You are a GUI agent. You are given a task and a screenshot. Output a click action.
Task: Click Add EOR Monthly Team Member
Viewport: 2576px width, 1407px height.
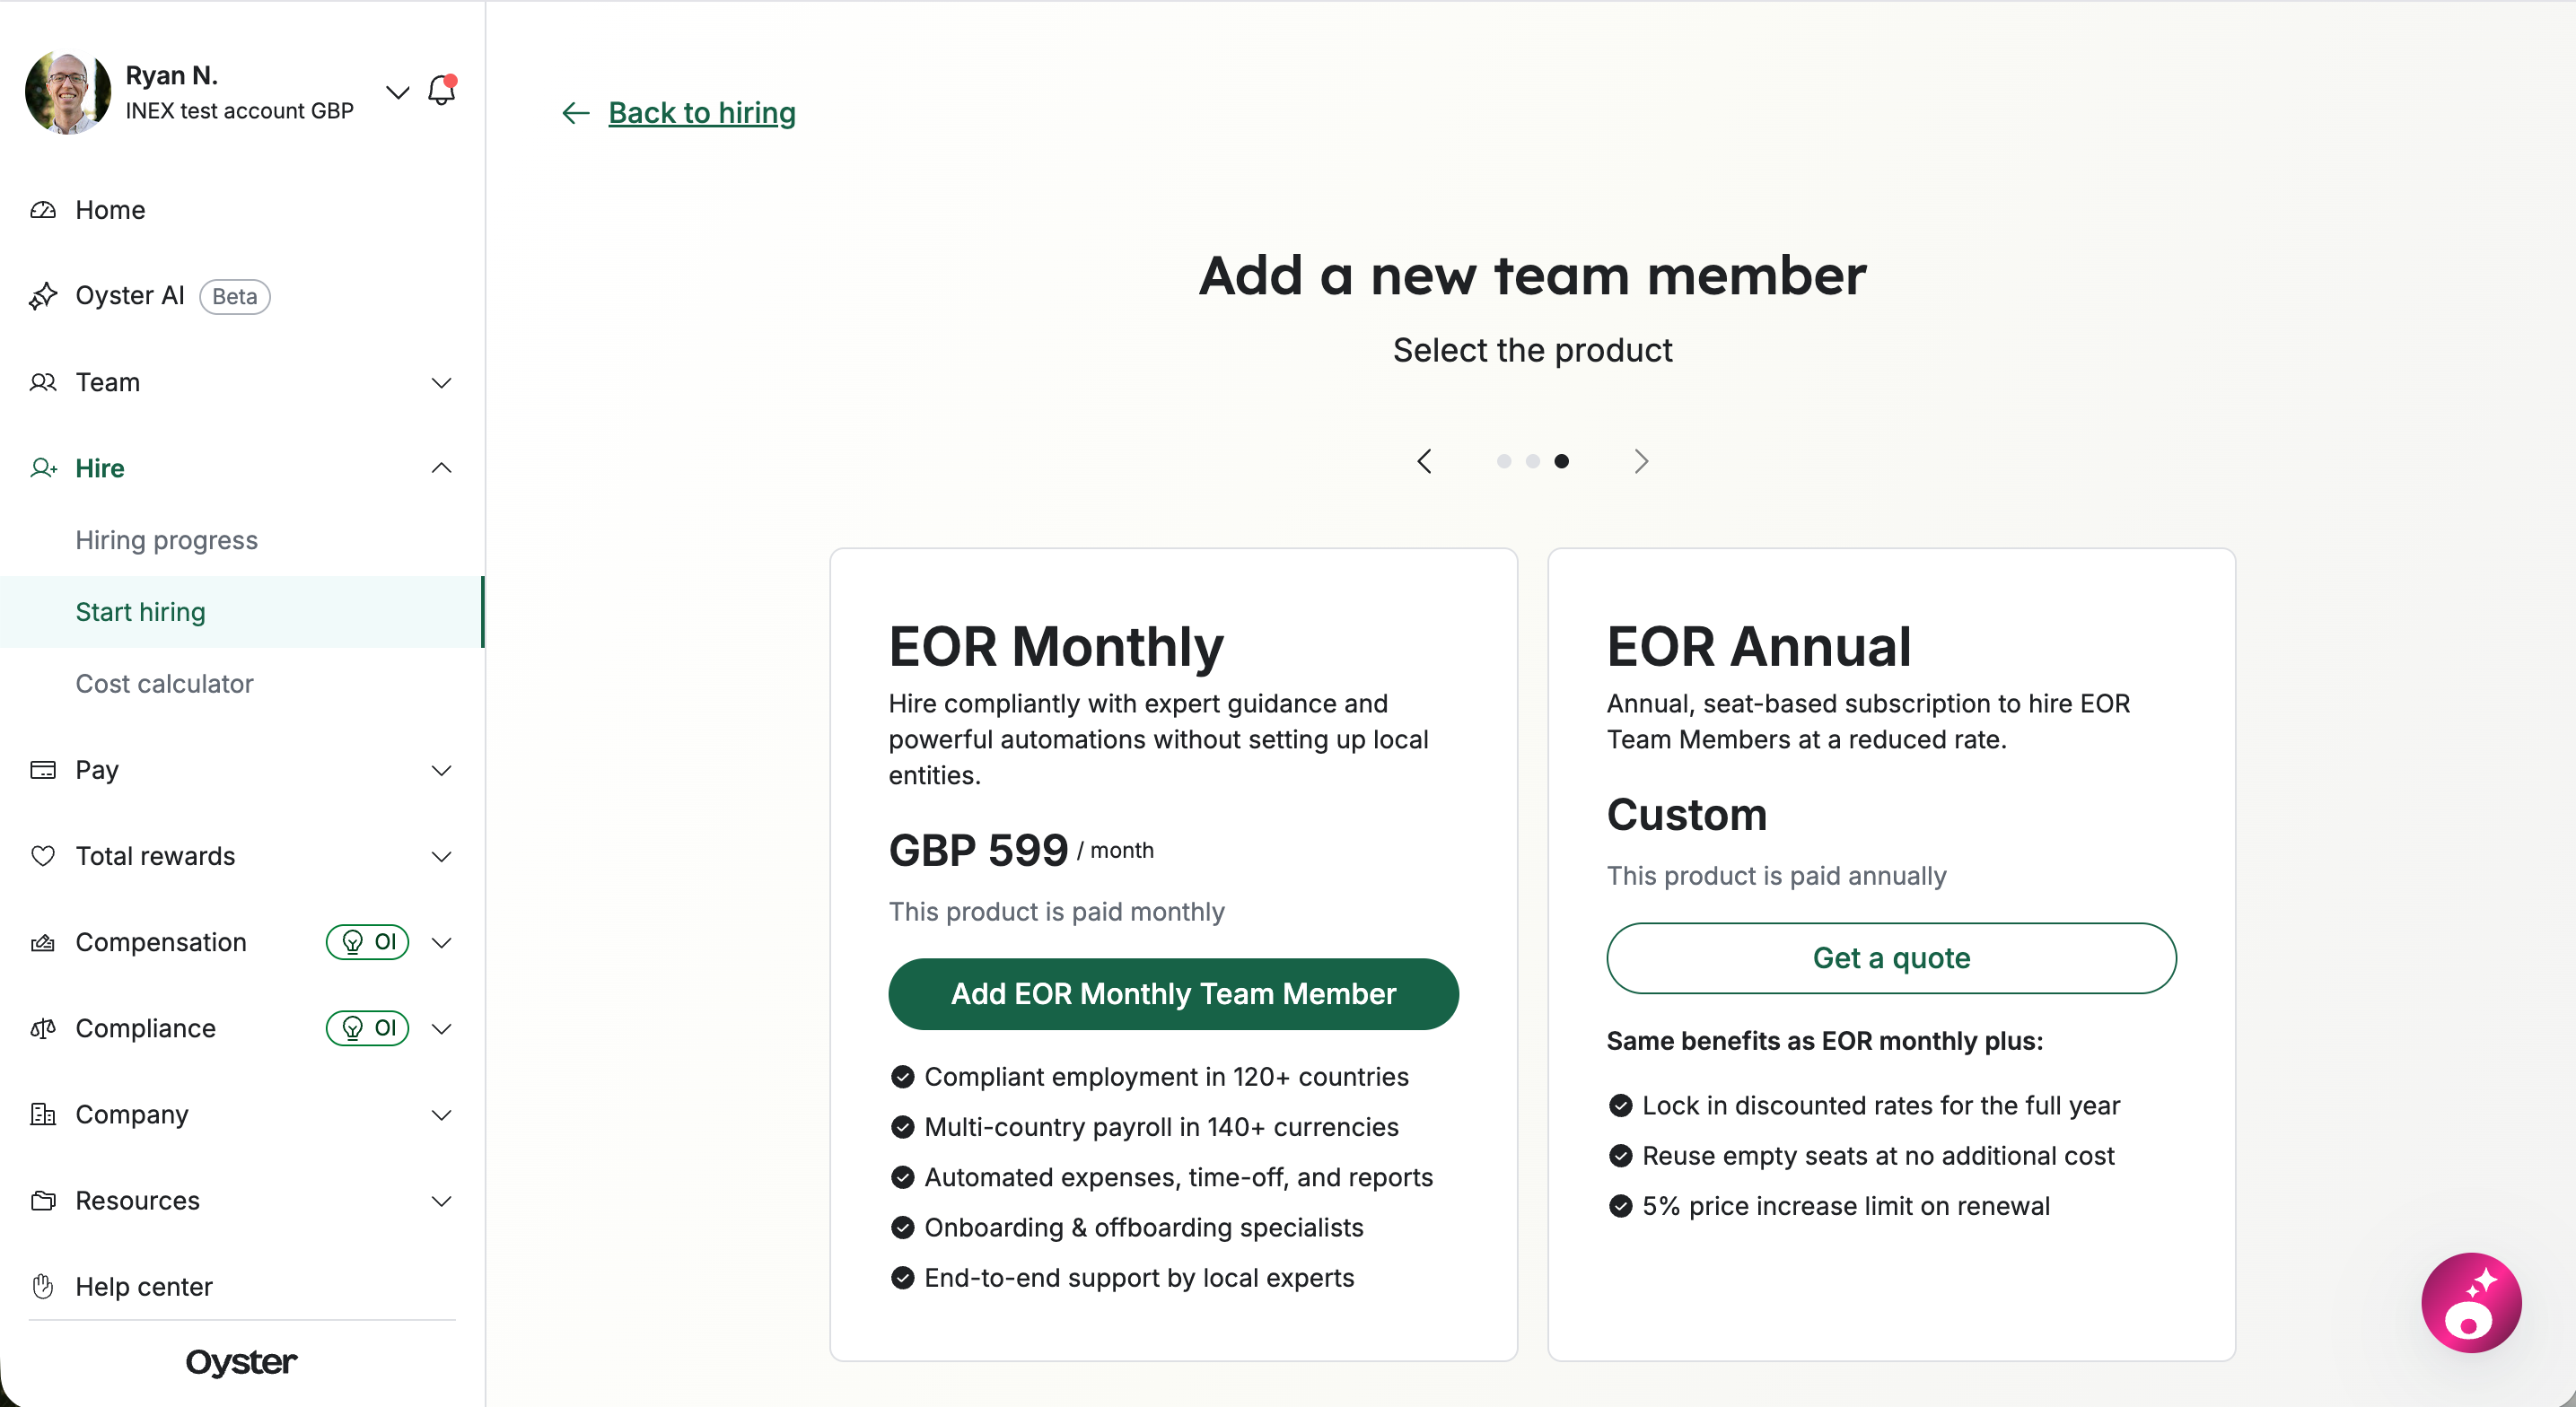point(1173,994)
